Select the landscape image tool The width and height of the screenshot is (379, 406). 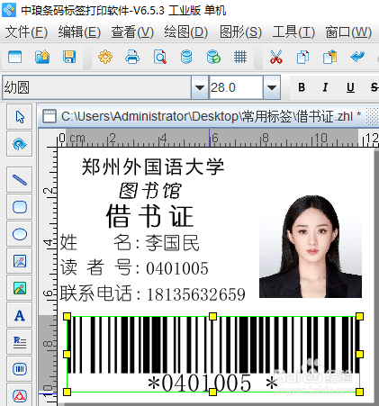click(x=20, y=288)
